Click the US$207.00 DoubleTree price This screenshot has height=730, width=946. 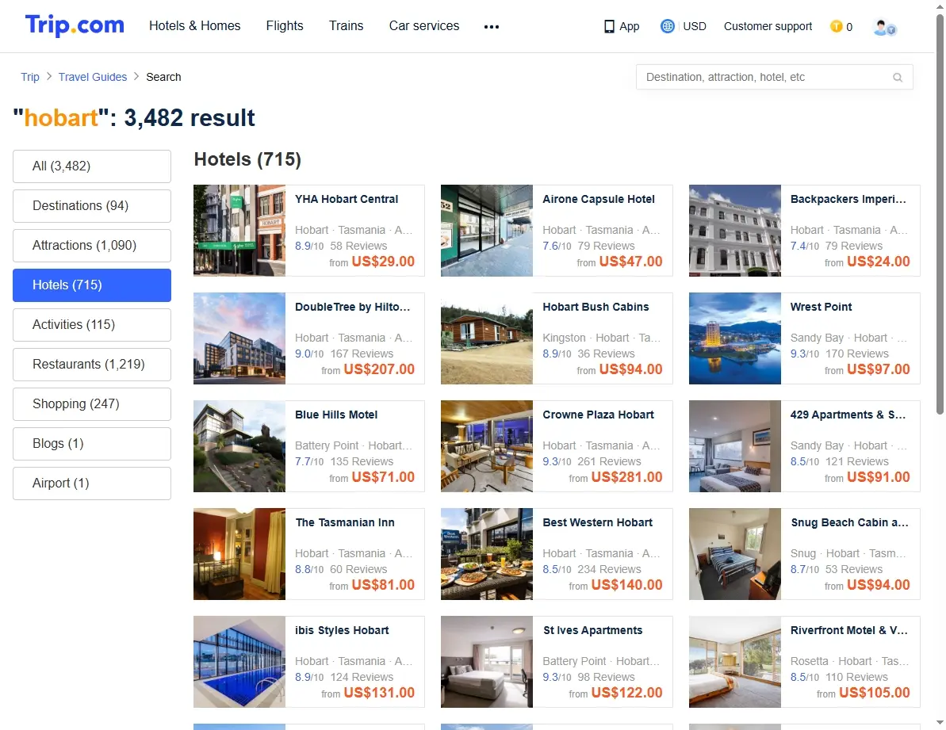coord(379,369)
